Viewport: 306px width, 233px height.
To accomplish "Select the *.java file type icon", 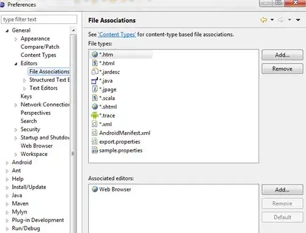I will (x=94, y=81).
